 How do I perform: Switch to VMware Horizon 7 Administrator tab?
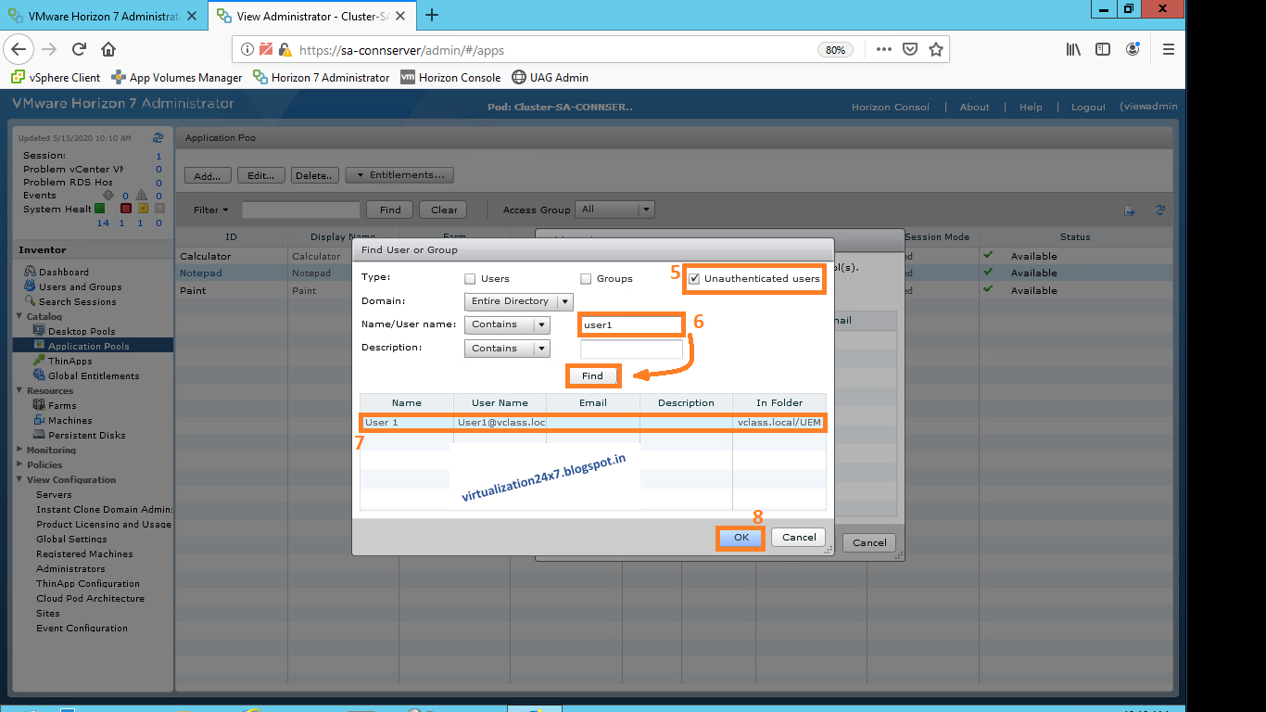[x=104, y=16]
